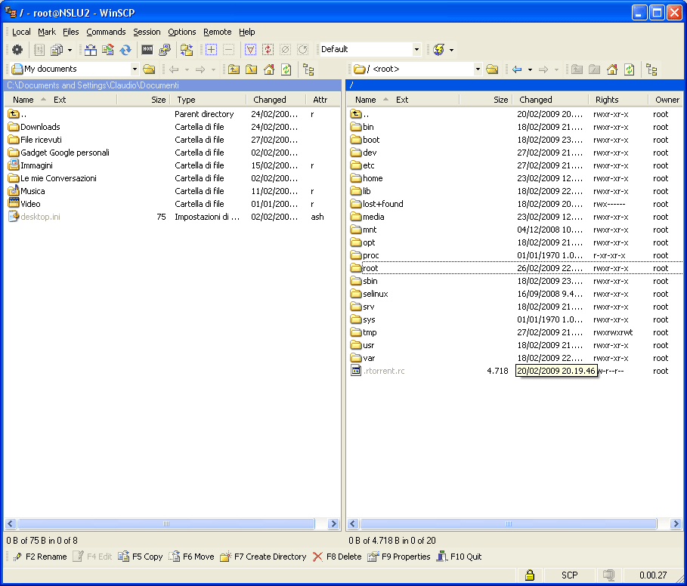Click New Session lightning globe icon

tap(438, 49)
